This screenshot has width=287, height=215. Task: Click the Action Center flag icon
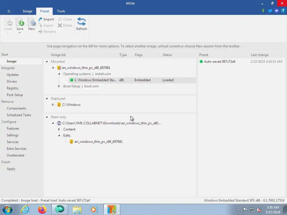[x=245, y=209]
